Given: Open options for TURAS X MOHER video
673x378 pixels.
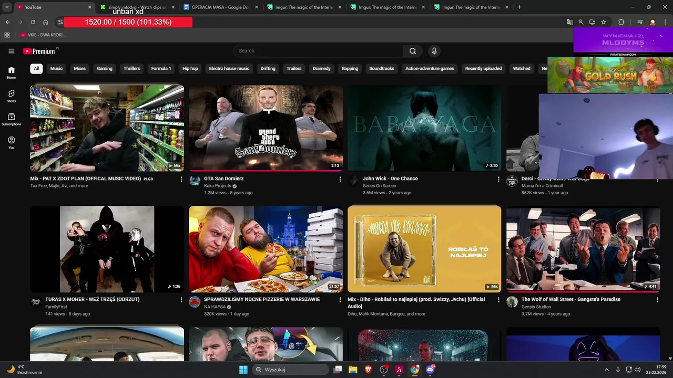Looking at the screenshot, I should coord(181,300).
